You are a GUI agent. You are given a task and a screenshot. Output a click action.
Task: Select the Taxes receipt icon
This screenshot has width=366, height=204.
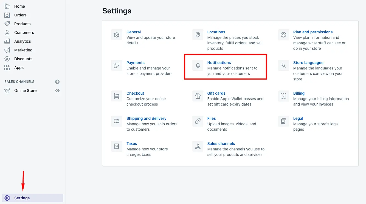(x=117, y=147)
